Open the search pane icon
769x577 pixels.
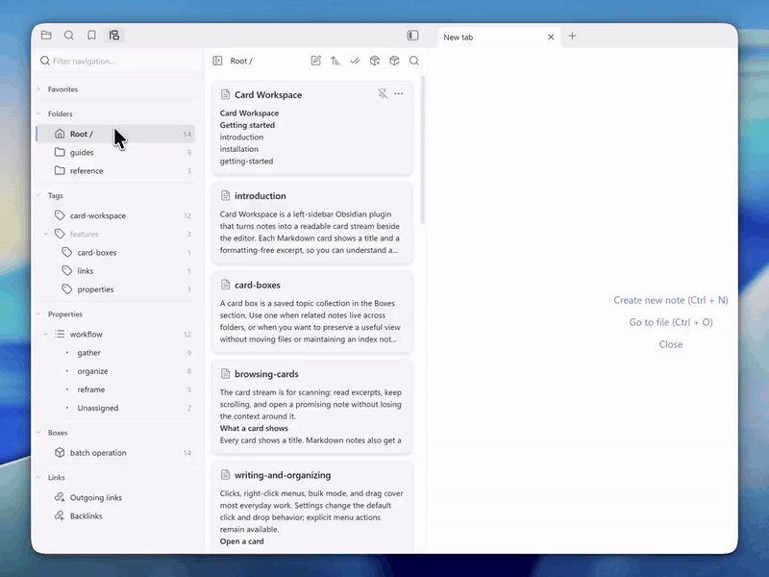[x=68, y=35]
